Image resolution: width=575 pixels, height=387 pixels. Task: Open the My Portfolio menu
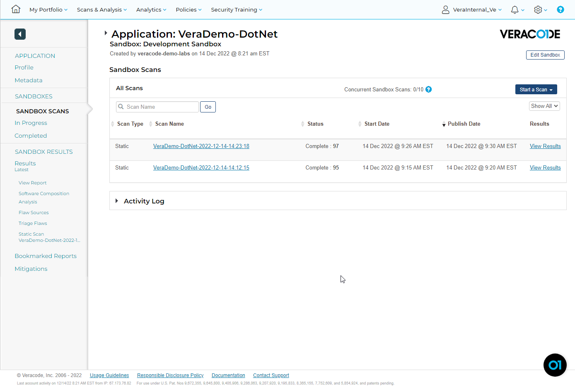48,10
